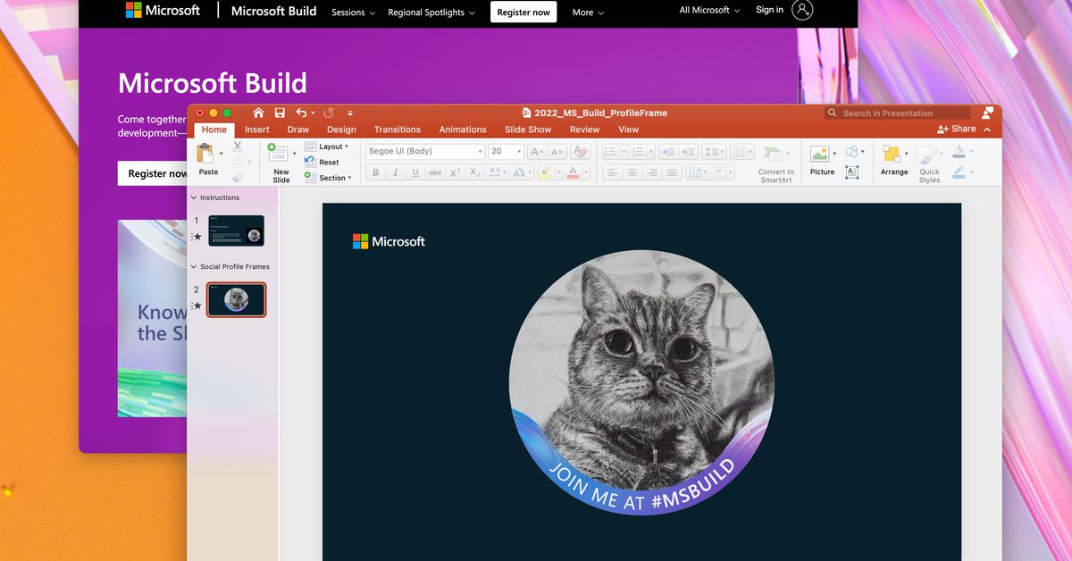Viewport: 1072px width, 561px height.
Task: Open the Customize Quick Access Toolbar dropdown
Action: 350,113
